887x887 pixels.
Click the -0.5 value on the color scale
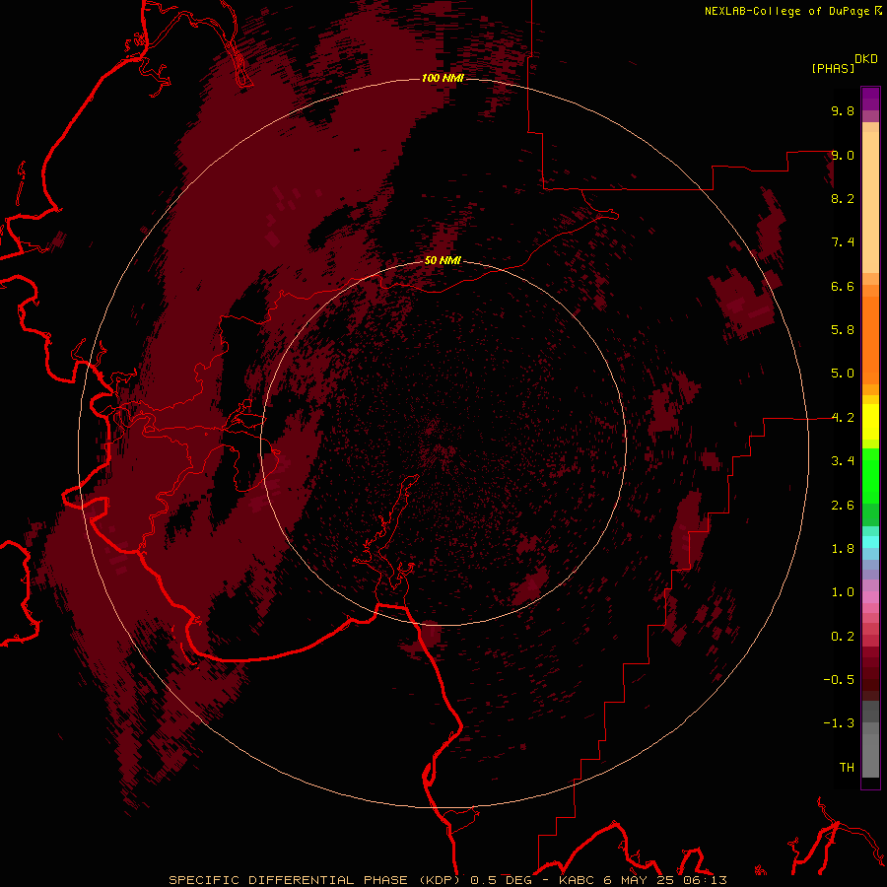(x=839, y=680)
